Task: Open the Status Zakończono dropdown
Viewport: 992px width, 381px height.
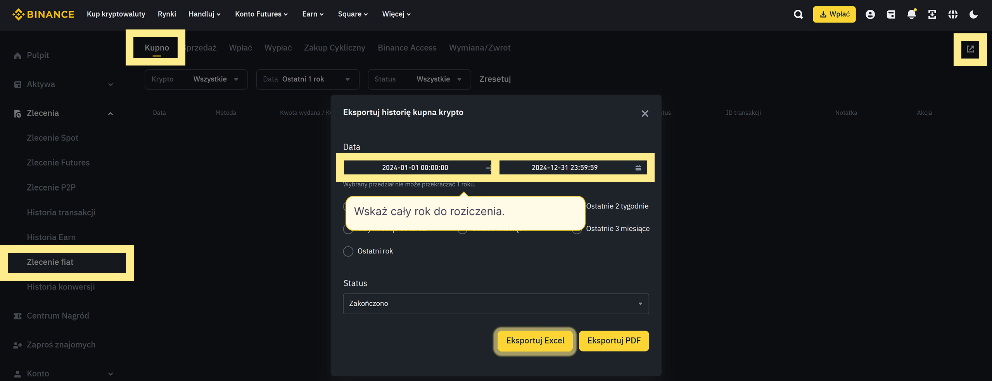Action: click(496, 303)
